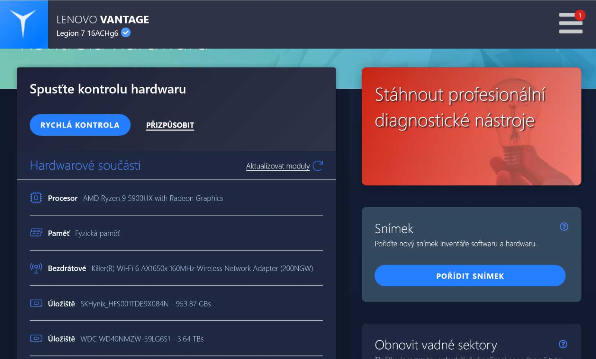This screenshot has height=359, width=596.
Task: Open the hamburger menu with notification badge
Action: click(x=571, y=23)
